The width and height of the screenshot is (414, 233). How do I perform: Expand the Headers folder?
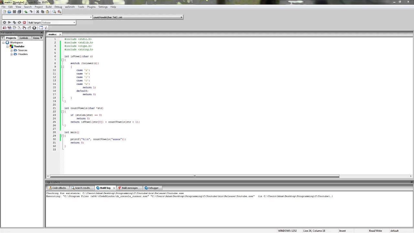pyautogui.click(x=12, y=54)
